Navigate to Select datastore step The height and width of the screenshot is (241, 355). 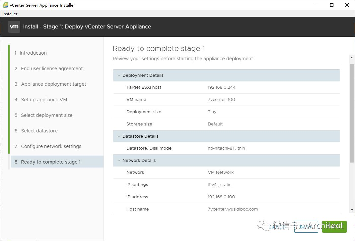pyautogui.click(x=39, y=131)
